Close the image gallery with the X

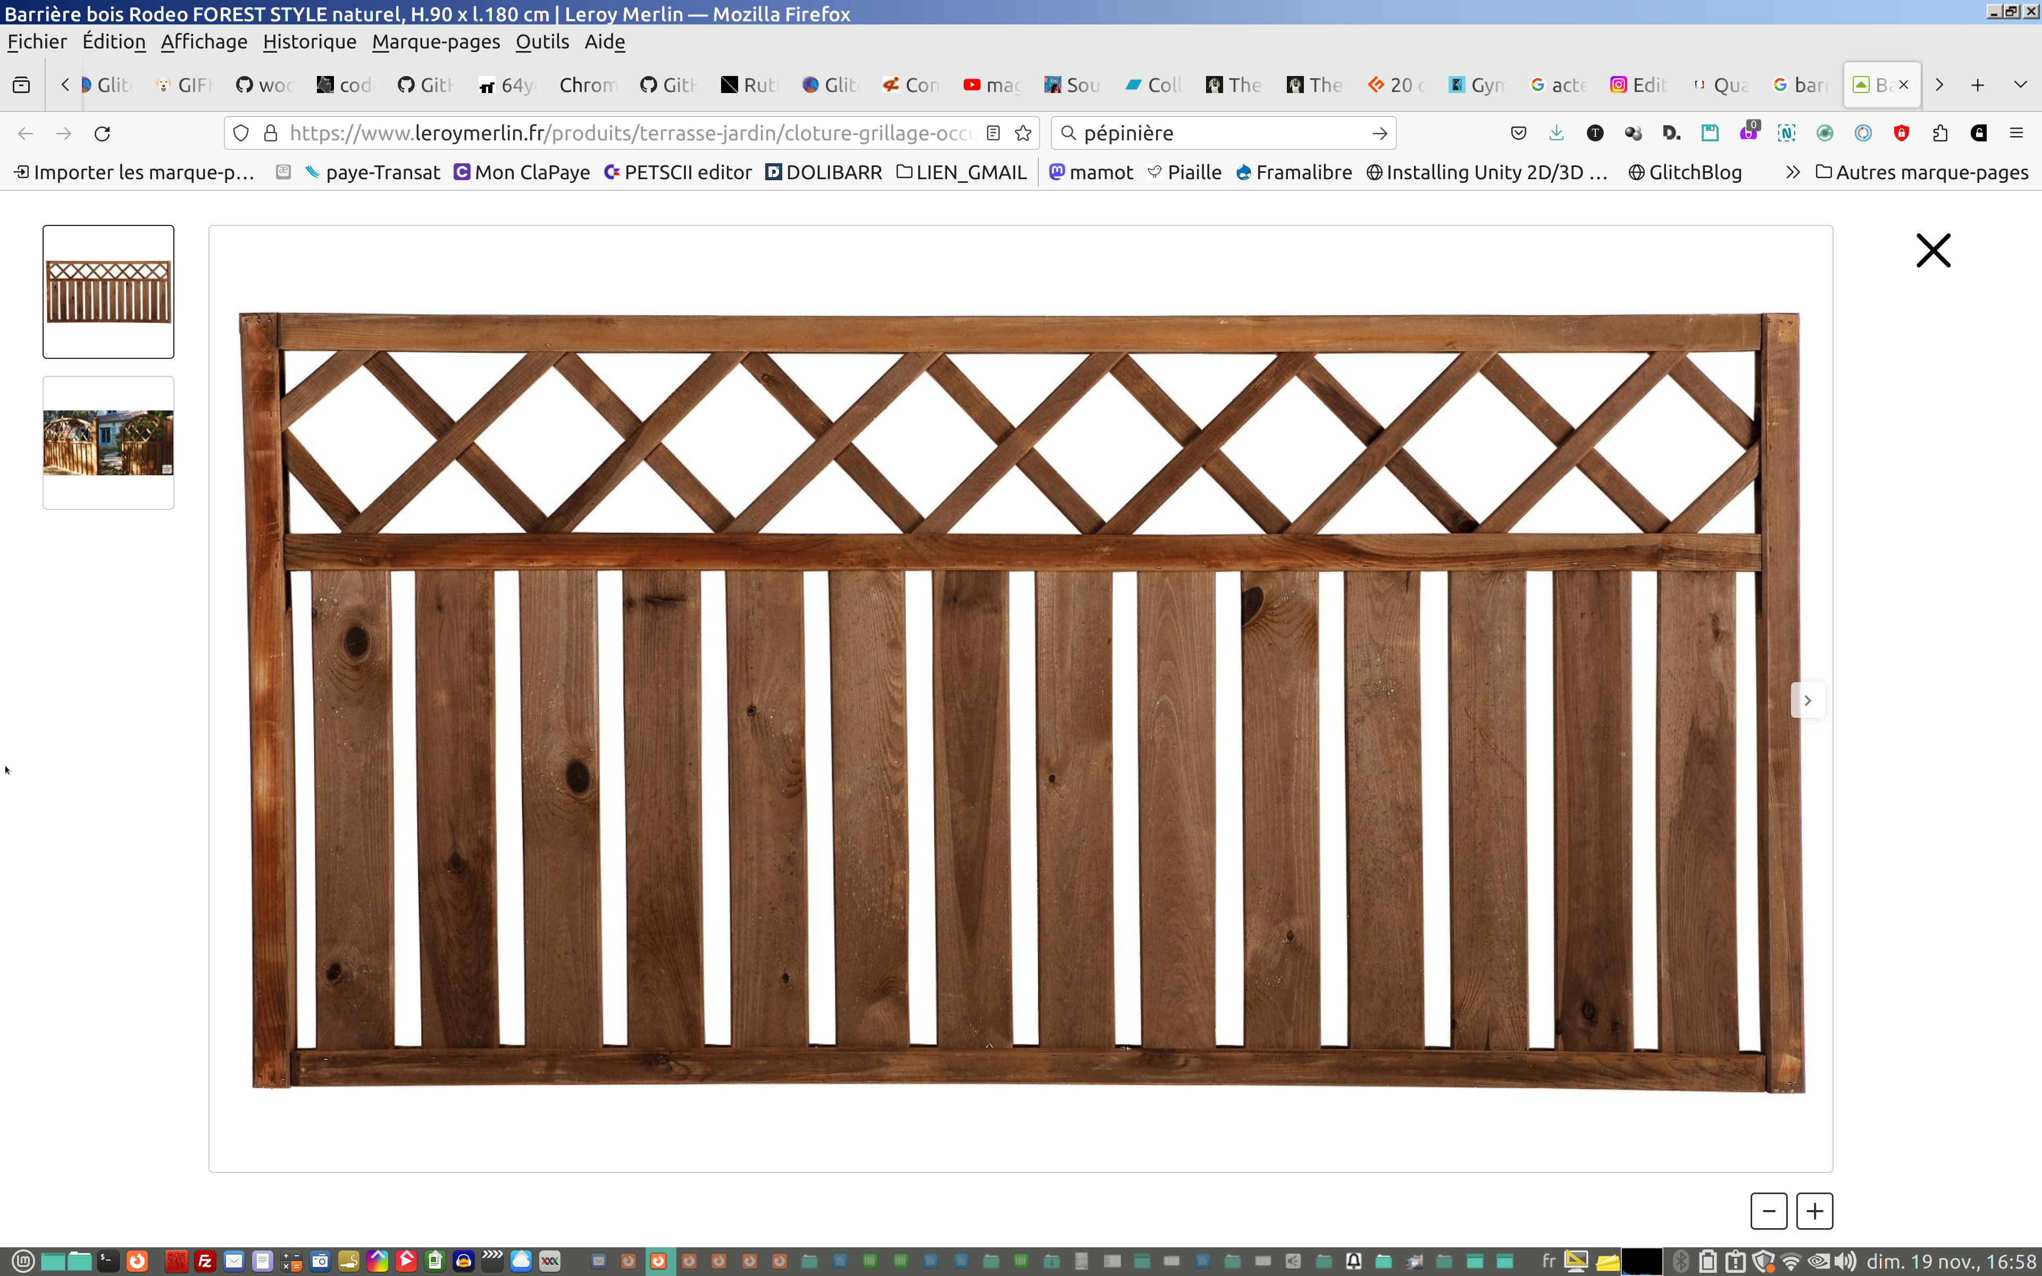[1932, 250]
